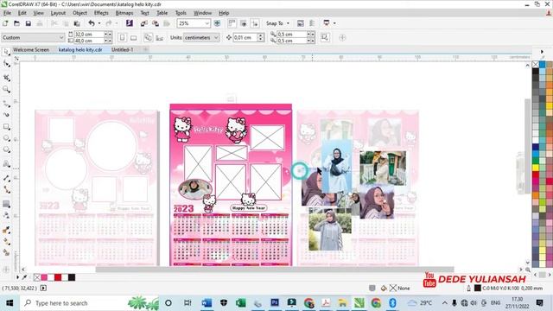Click the Undo arrow icon
This screenshot has height=311, width=553.
92,23
